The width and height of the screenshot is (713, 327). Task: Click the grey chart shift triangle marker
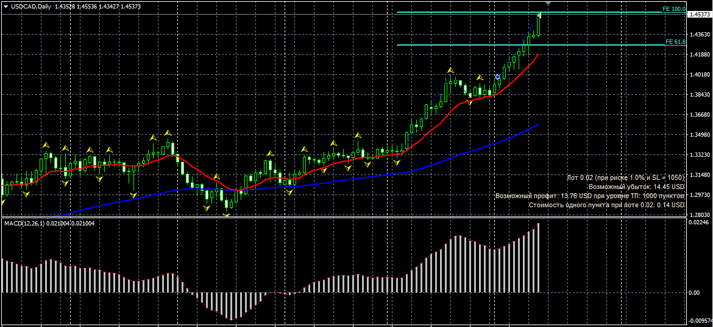tap(548, 4)
